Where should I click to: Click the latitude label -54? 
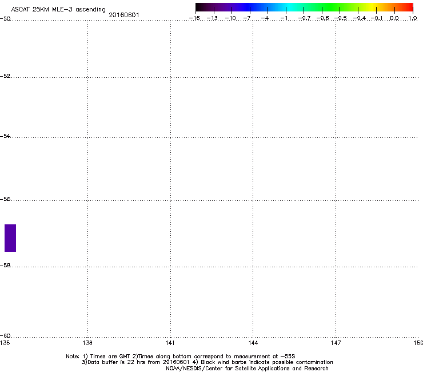(x=5, y=136)
